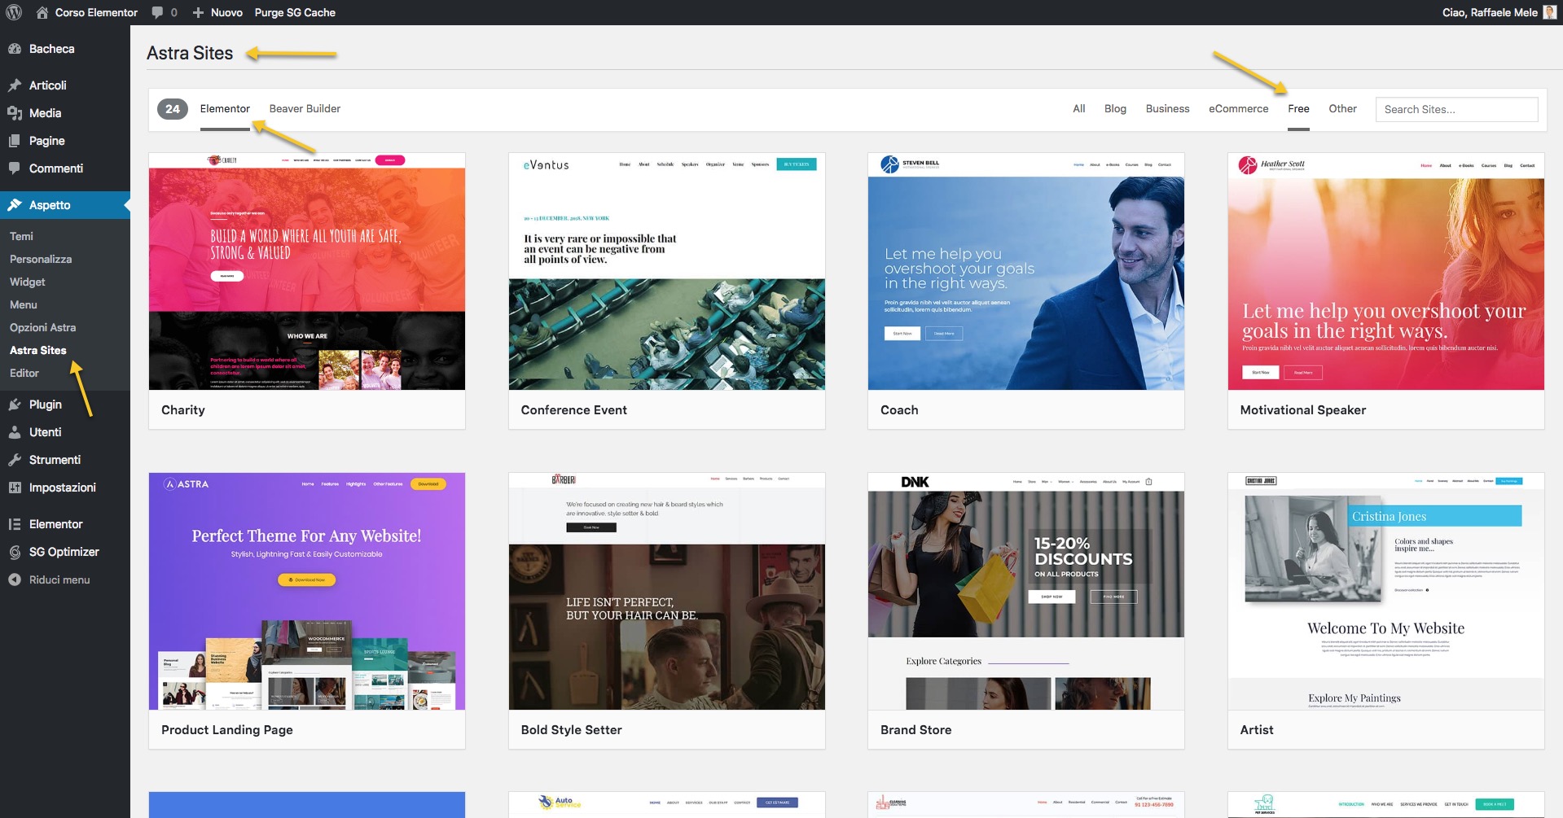Viewport: 1563px width, 818px height.
Task: Expand the Articoli menu
Action: (x=45, y=85)
